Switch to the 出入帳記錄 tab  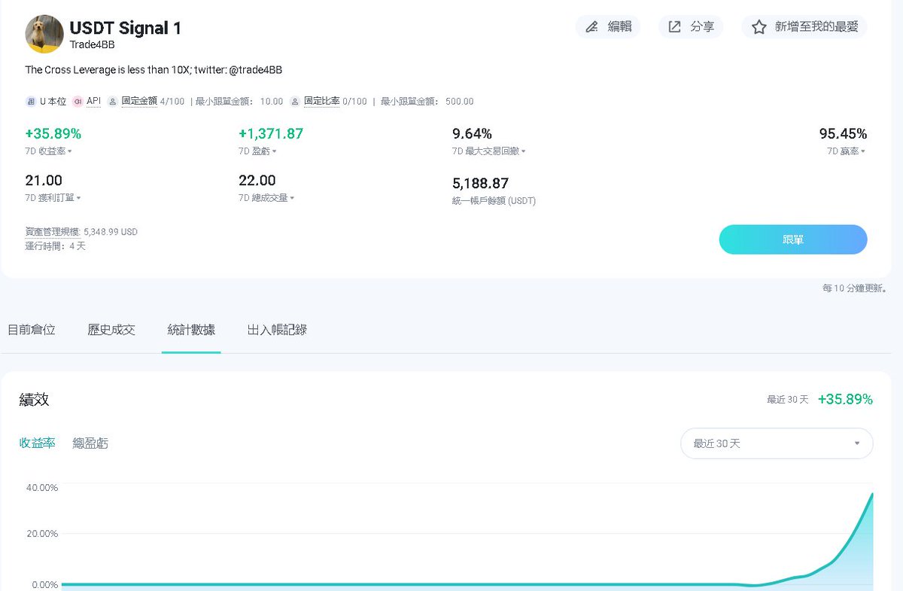(x=277, y=330)
